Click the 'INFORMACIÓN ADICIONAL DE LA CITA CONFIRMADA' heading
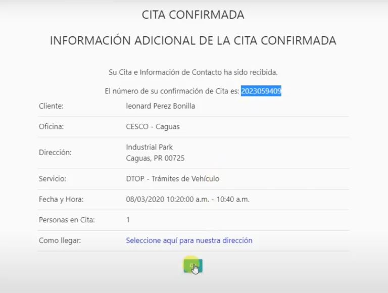This screenshot has width=388, height=293. (193, 41)
